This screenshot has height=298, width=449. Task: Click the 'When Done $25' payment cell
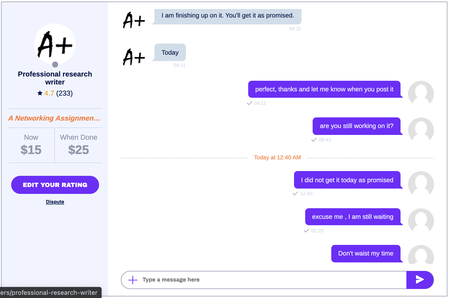point(79,145)
